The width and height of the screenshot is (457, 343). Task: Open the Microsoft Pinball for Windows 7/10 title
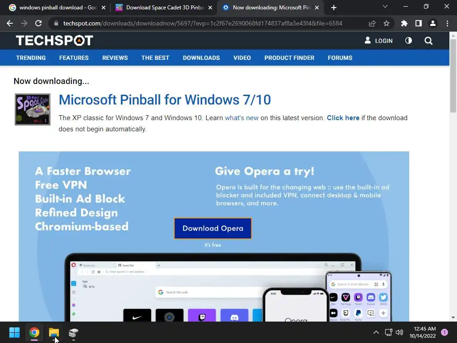[165, 100]
